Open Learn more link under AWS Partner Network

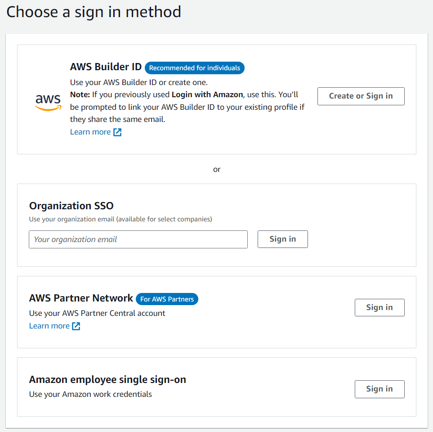click(49, 326)
